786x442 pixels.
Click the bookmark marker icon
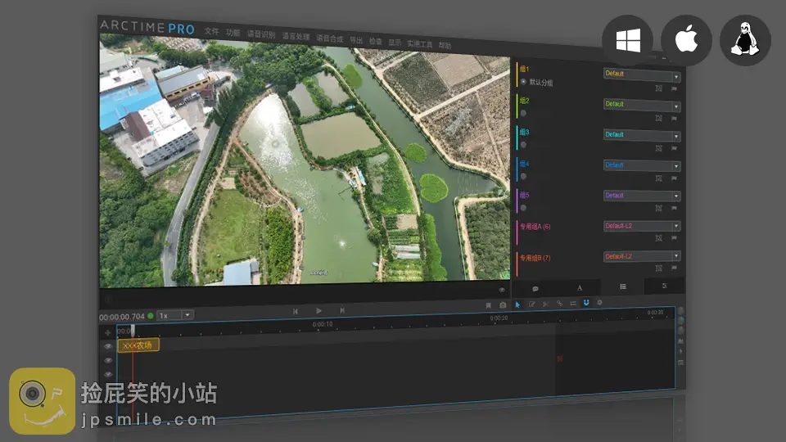coord(488,305)
